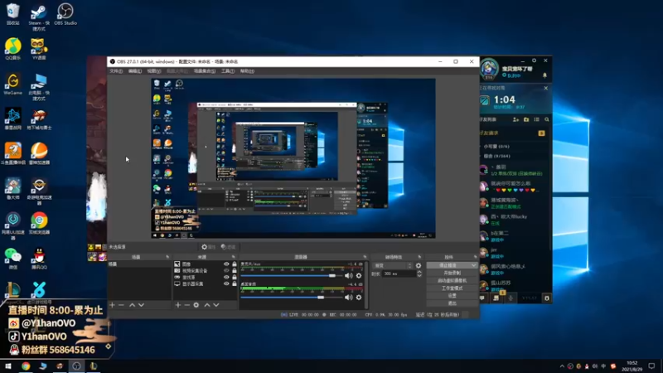Open 桌面音频 audio settings gear
The width and height of the screenshot is (663, 373).
click(x=359, y=298)
